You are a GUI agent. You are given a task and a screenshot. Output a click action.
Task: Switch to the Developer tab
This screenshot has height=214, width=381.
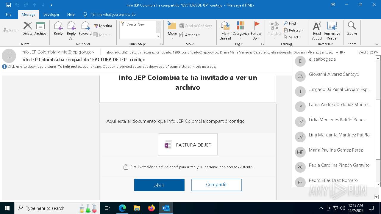coord(51,14)
